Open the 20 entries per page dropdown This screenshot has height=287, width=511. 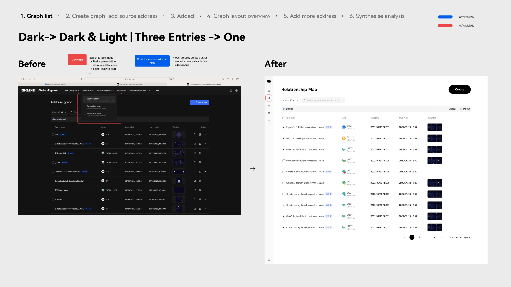pos(459,237)
